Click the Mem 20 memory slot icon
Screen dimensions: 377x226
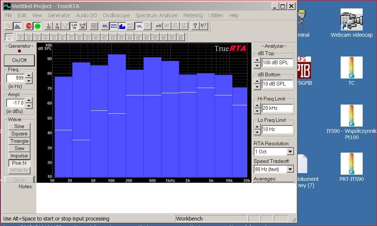(x=181, y=37)
